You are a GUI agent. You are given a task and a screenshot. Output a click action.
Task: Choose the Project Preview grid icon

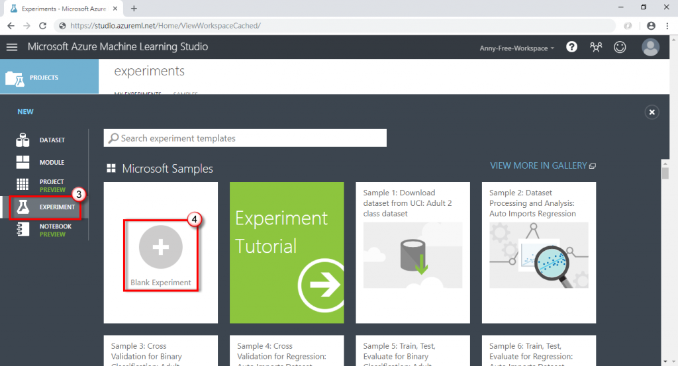(x=23, y=184)
